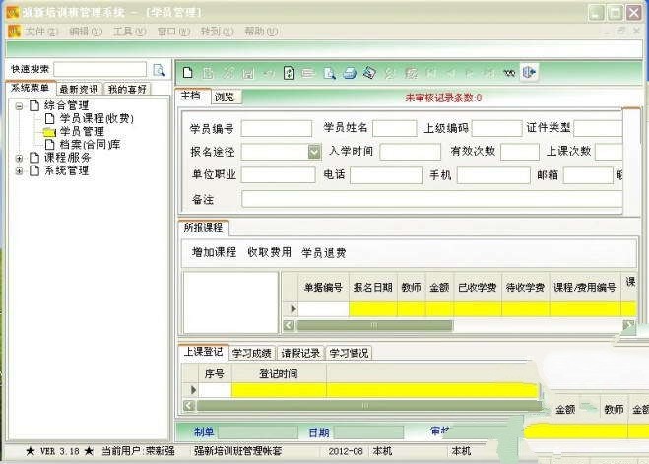Click the binoculars Find toolbar icon
The width and height of the screenshot is (649, 464).
(509, 73)
